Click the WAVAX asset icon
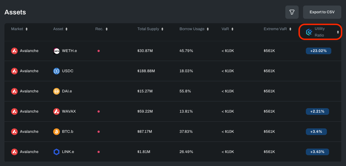346x166 pixels. (57, 111)
